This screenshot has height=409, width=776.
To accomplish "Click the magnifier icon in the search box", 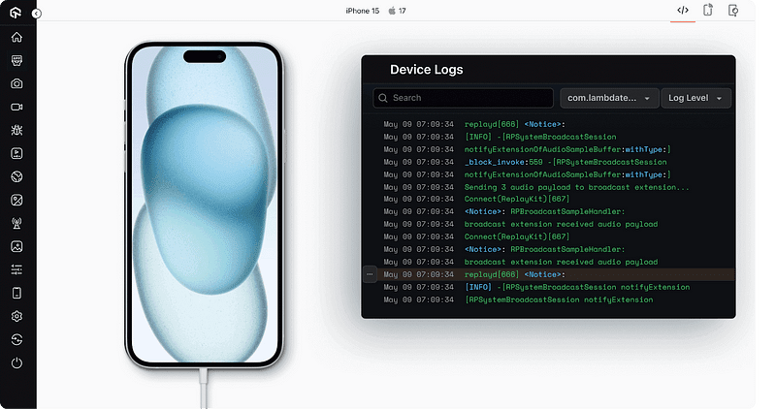I will tap(382, 98).
